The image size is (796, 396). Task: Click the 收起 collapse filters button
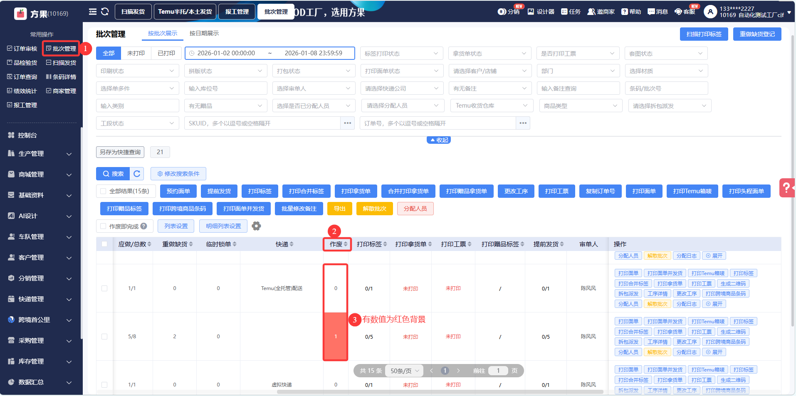[x=439, y=140]
